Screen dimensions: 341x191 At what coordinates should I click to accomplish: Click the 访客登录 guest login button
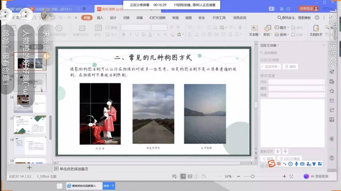coord(308,9)
